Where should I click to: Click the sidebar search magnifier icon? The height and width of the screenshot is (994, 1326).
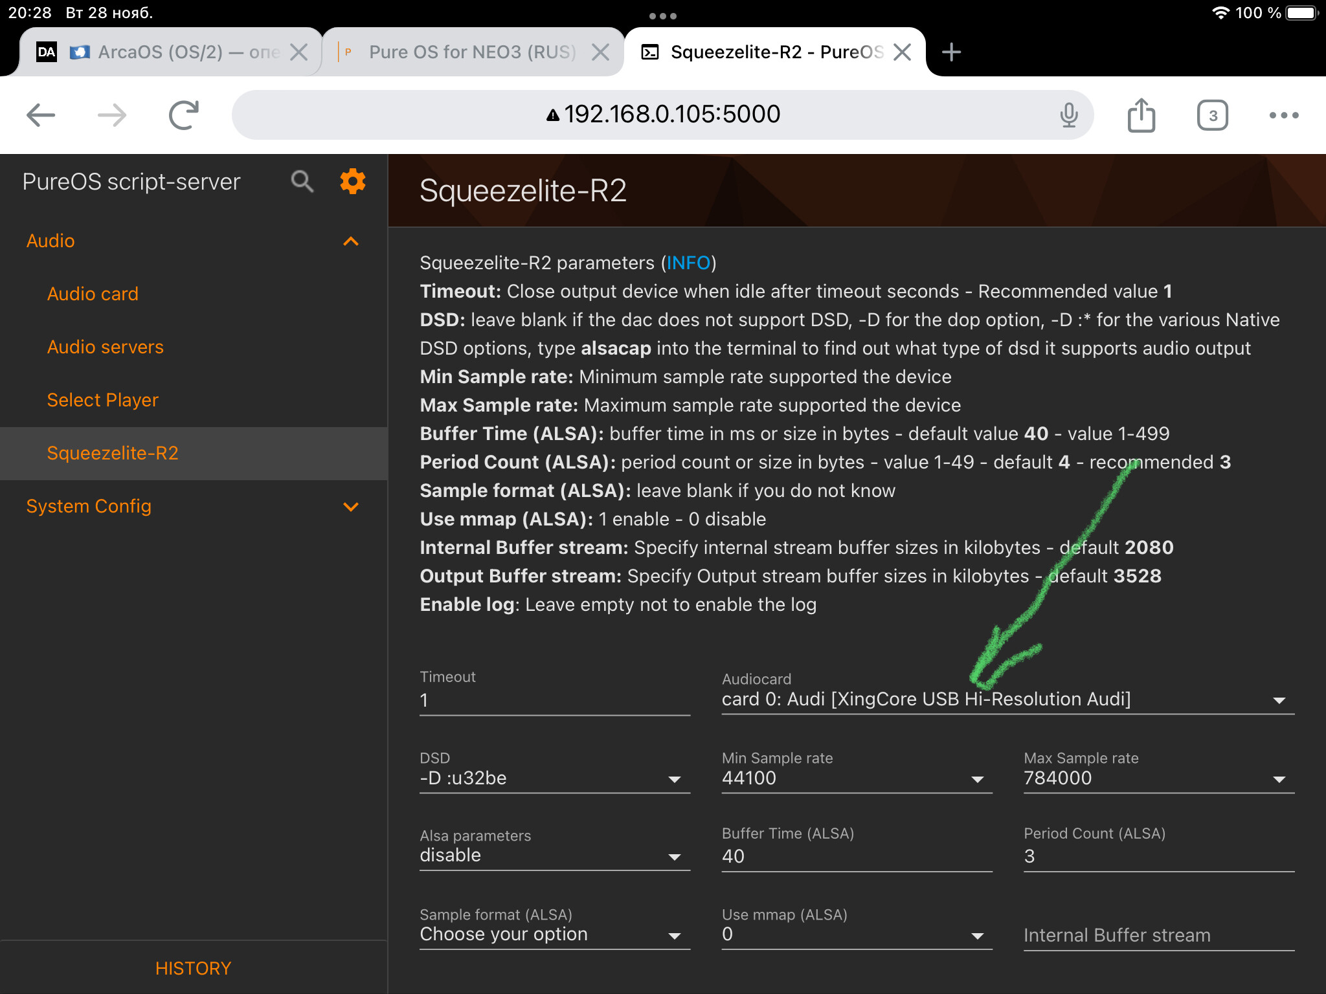pos(302,182)
